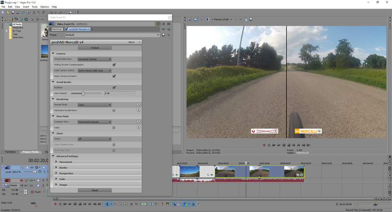Save the FX preset with disk icon
Screen dimensions: 392x212
tap(163, 35)
